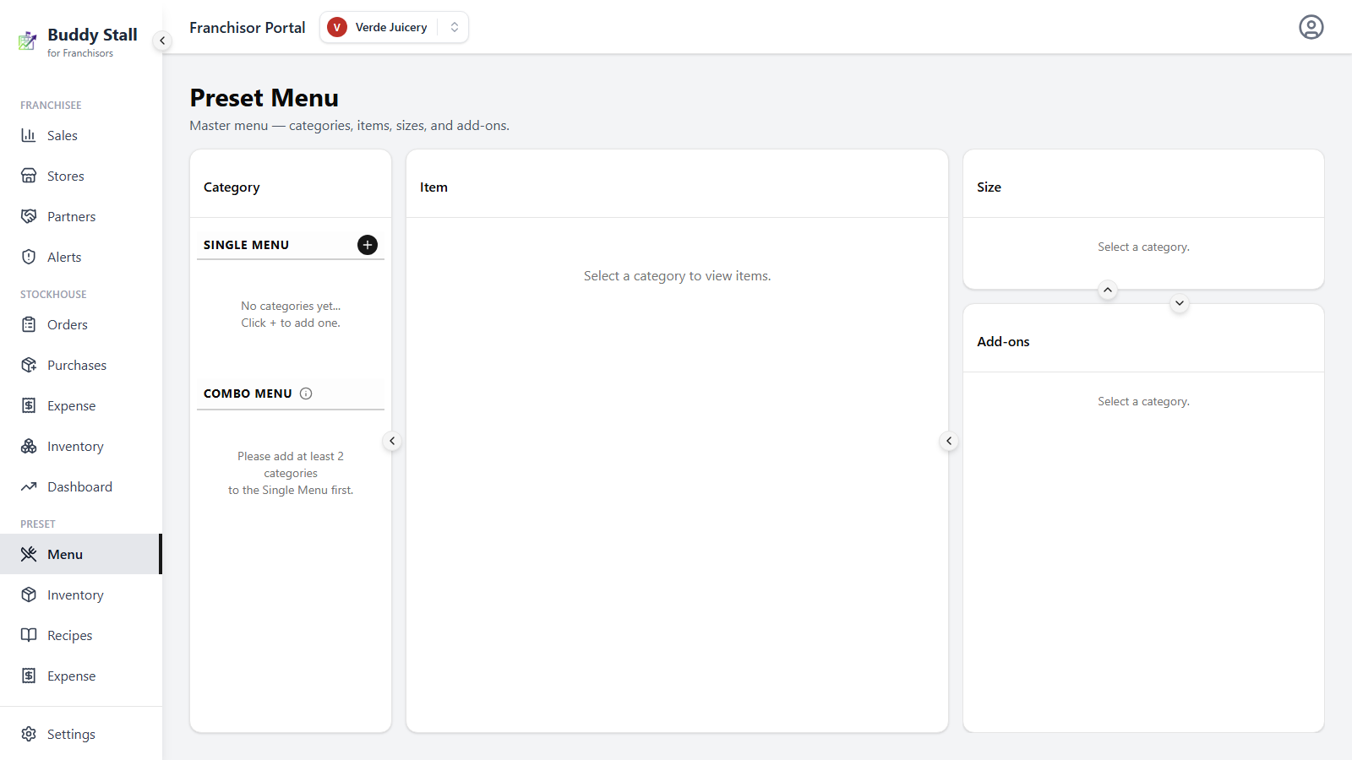Collapse the Category panel with chevron

pyautogui.click(x=392, y=441)
